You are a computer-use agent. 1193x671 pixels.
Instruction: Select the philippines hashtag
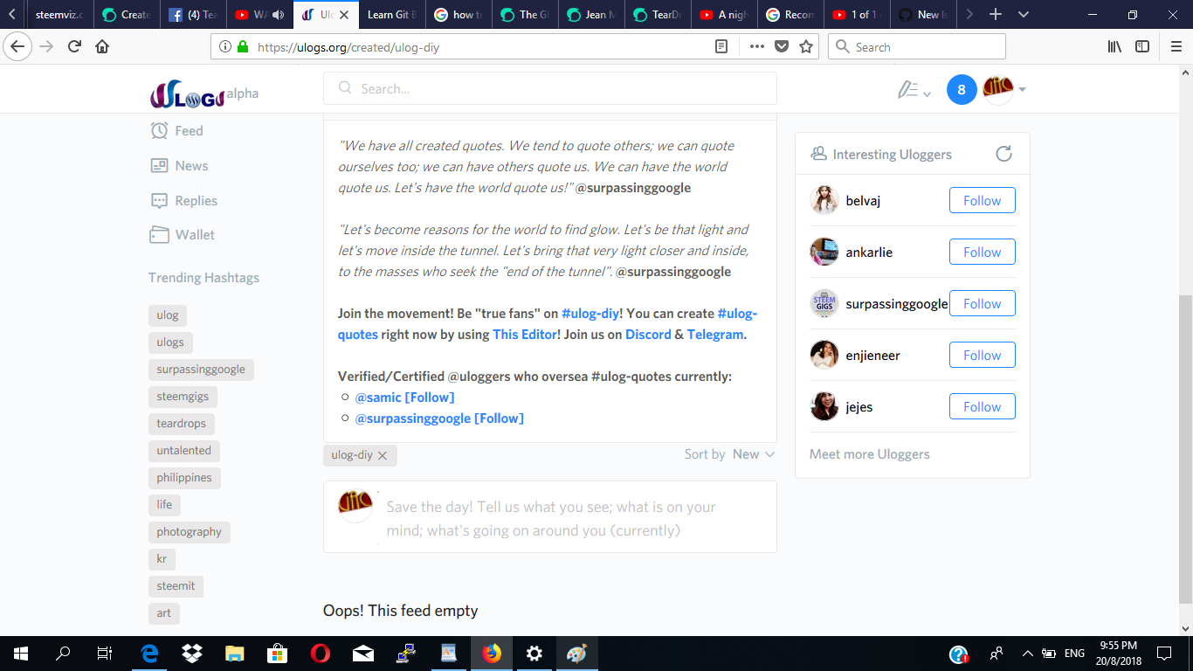[x=184, y=478]
